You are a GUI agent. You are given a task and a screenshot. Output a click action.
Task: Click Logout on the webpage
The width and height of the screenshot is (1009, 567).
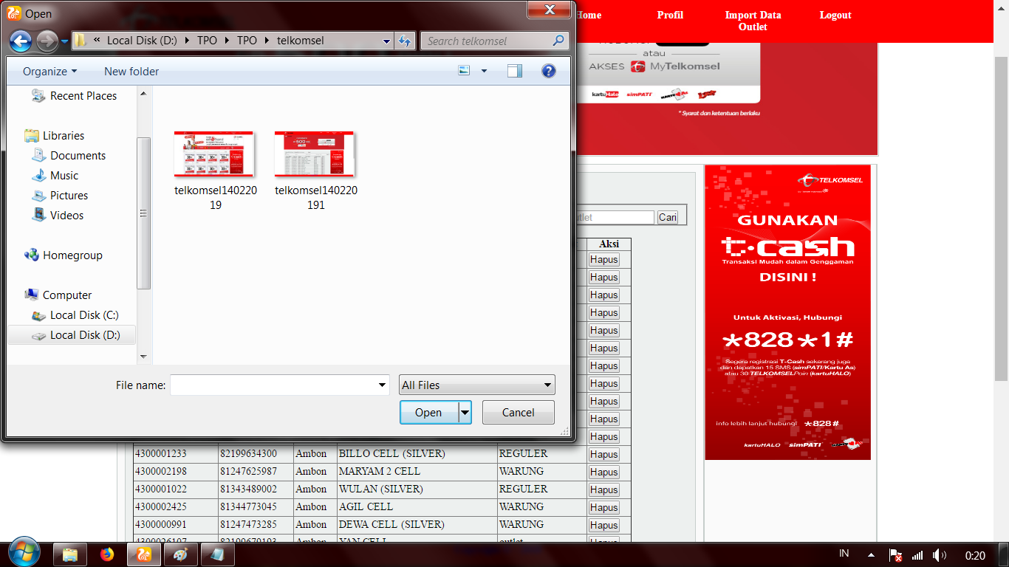click(x=835, y=15)
